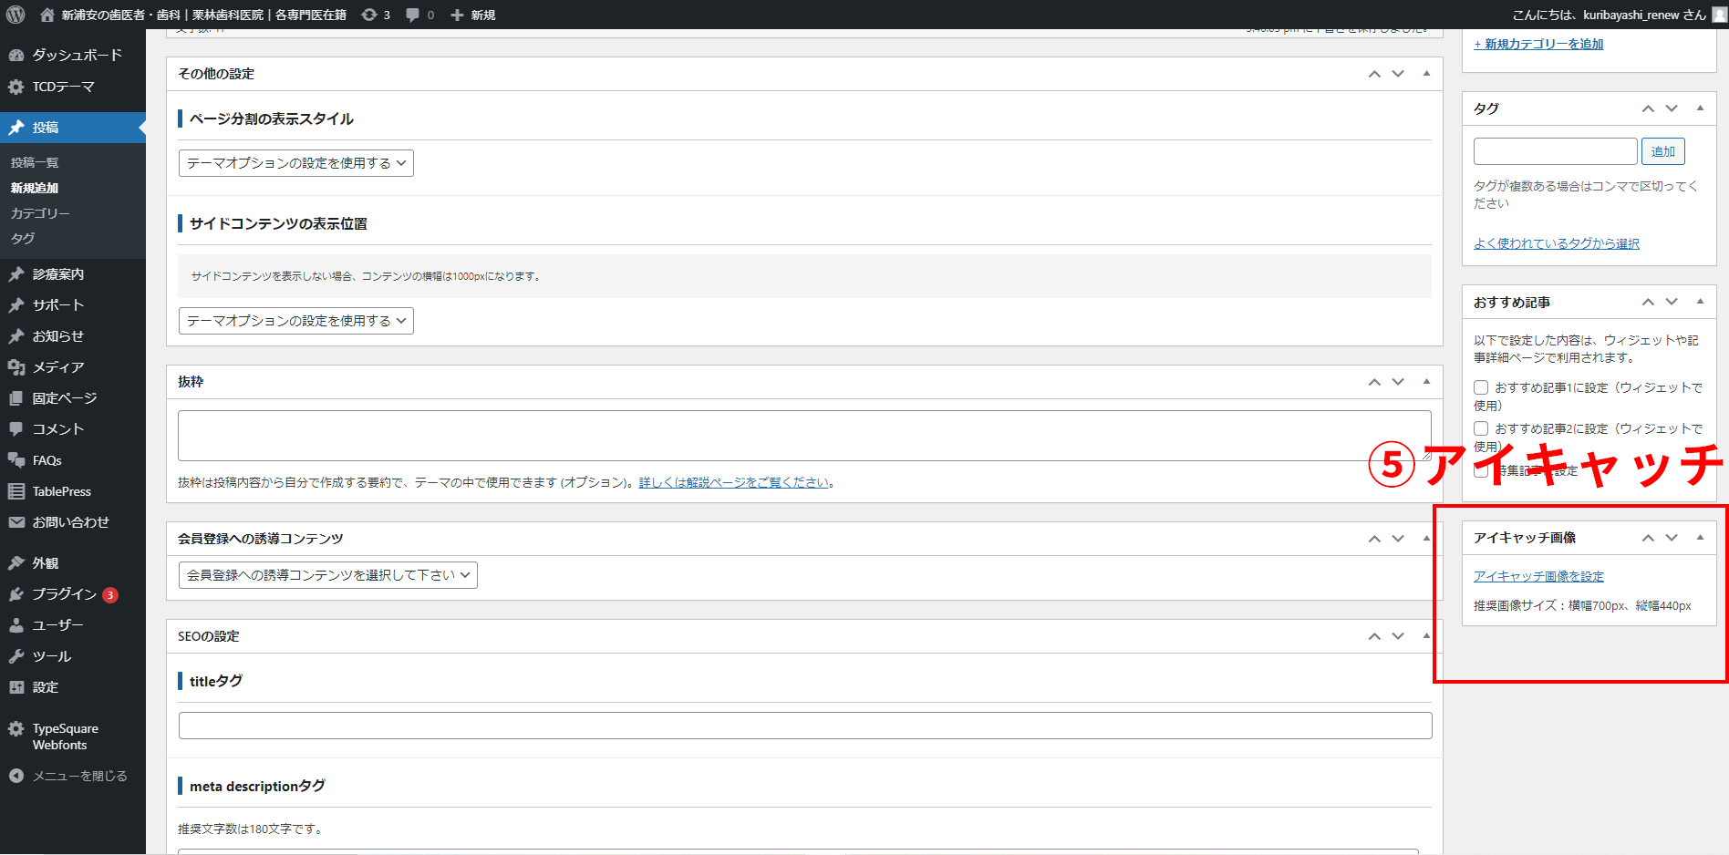The image size is (1729, 855).
Task: Check おすすめ記事1に設定 checkbox
Action: click(x=1481, y=387)
